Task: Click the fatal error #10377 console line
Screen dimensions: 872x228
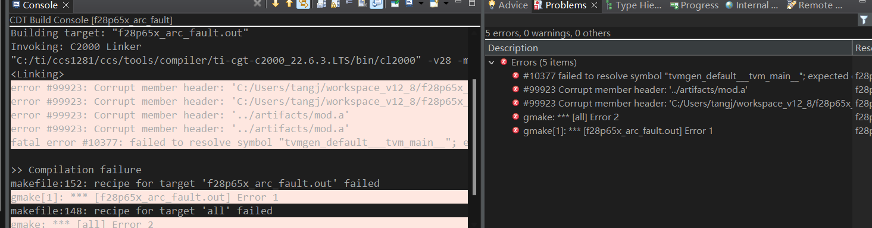Action: coord(239,142)
